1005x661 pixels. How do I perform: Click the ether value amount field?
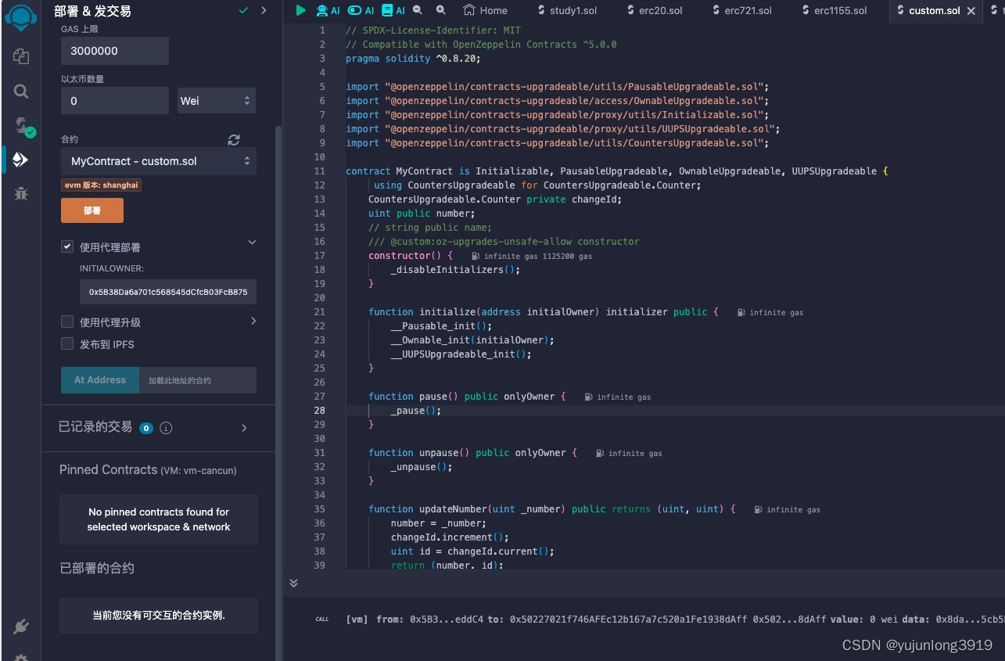115,101
